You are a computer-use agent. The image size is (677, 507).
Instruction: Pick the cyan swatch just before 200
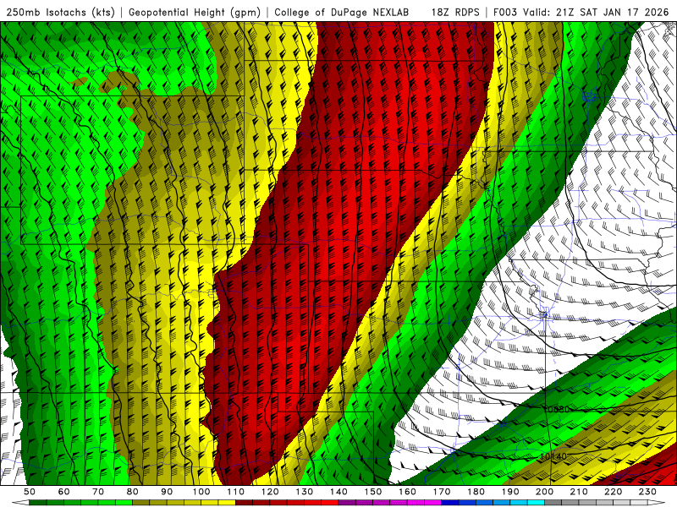pos(537,503)
